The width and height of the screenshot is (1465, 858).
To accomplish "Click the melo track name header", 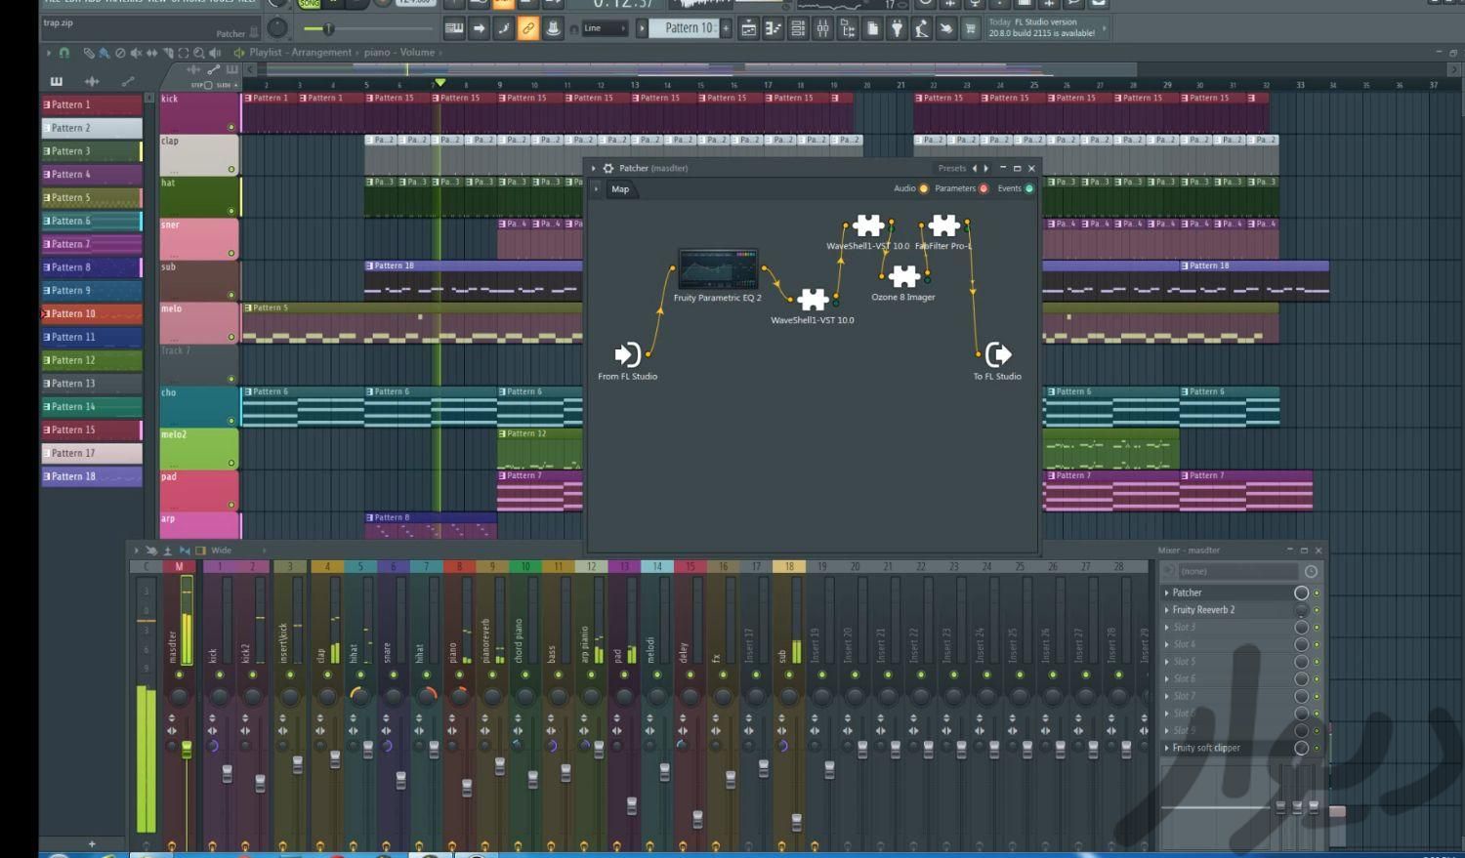I will pos(199,323).
